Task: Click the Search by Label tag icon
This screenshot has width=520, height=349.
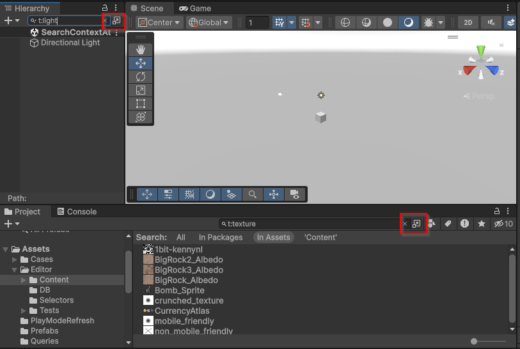Action: [448, 224]
